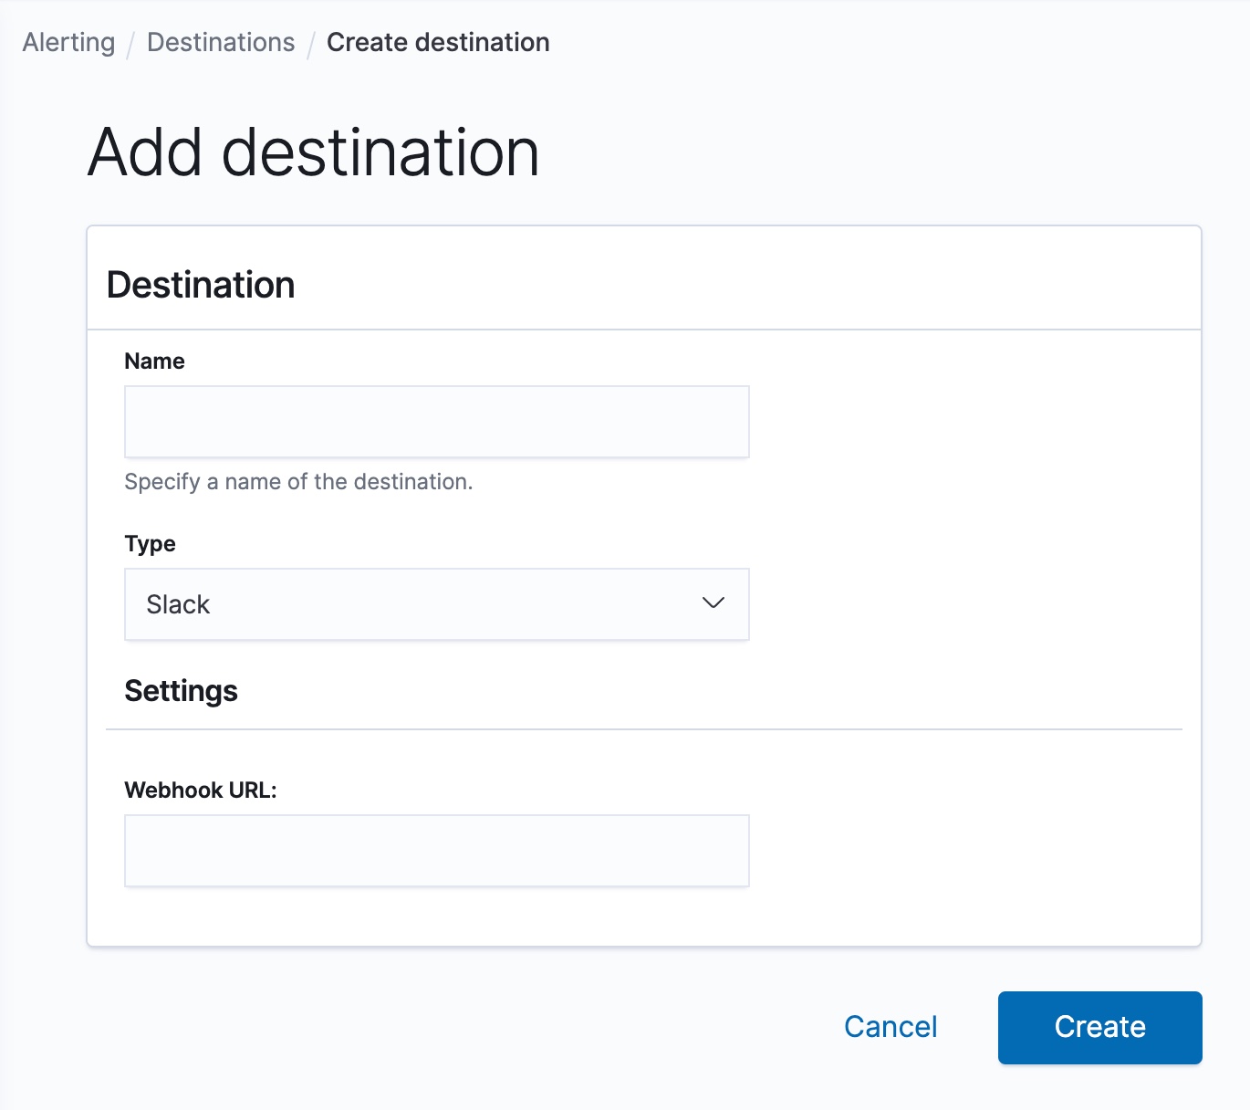This screenshot has width=1250, height=1110.
Task: Click the Create destination breadcrumb text
Action: [438, 43]
